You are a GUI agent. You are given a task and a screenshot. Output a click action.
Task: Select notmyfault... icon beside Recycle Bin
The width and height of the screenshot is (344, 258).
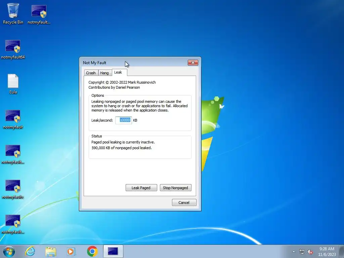pos(39,14)
